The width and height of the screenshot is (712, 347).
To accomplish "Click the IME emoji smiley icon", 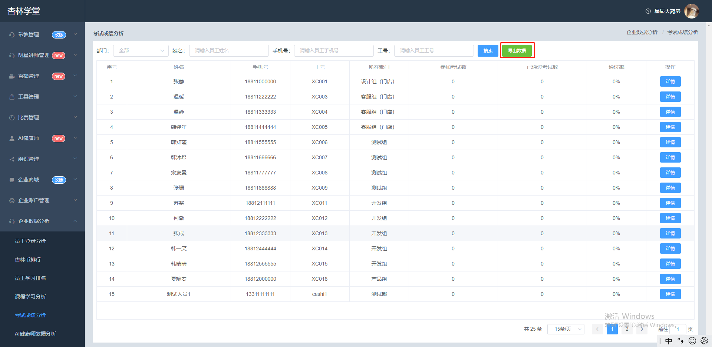I will pyautogui.click(x=692, y=341).
